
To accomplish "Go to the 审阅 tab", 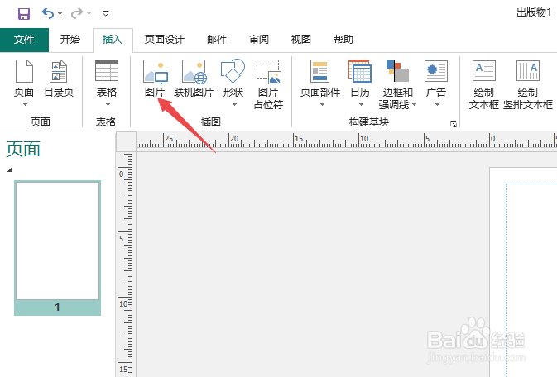I will pos(259,39).
